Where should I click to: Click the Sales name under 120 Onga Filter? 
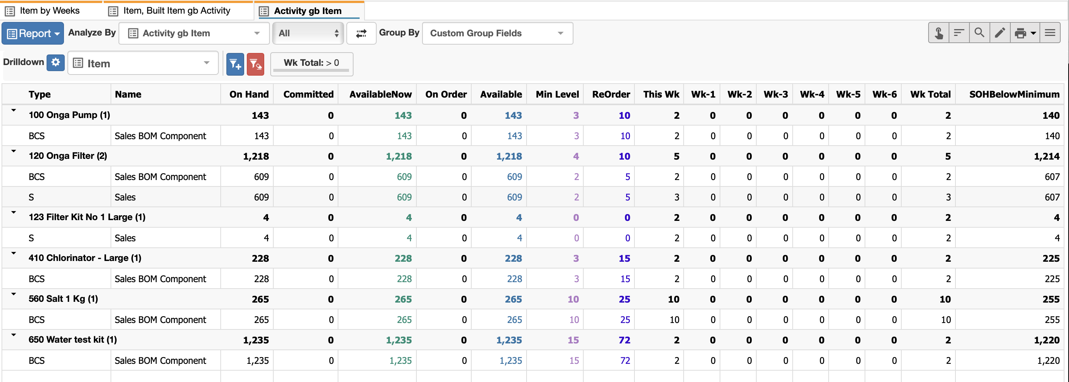click(x=125, y=197)
